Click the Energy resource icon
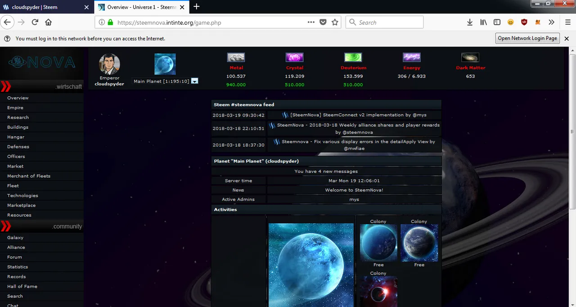This screenshot has width=576, height=307. (x=412, y=57)
